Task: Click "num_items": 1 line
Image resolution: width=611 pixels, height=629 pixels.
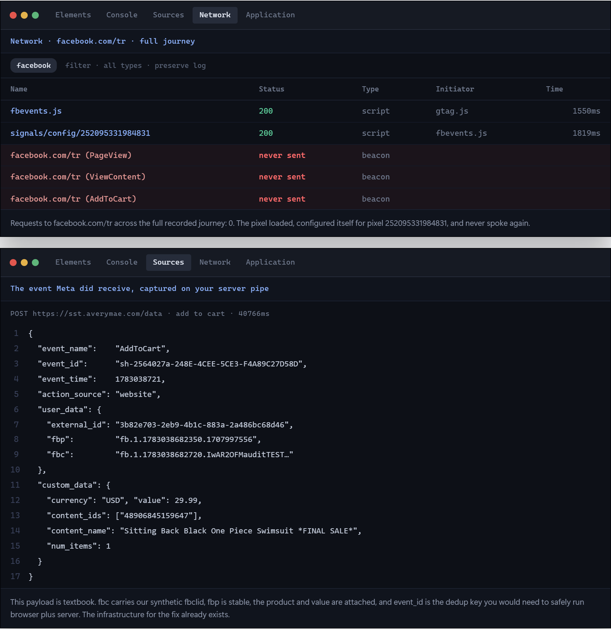Action: click(x=79, y=546)
